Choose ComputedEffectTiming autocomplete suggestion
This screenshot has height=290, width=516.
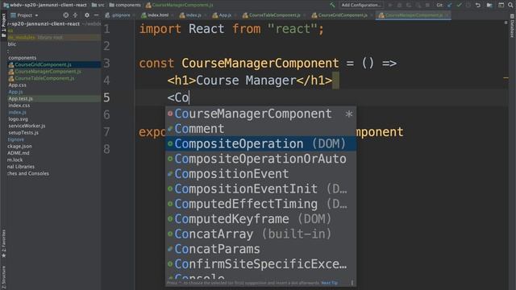[260, 204]
